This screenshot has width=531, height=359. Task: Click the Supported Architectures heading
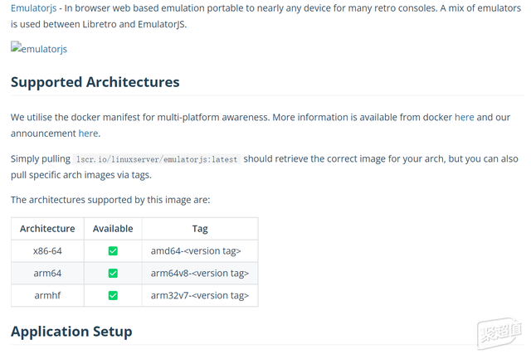tap(95, 82)
